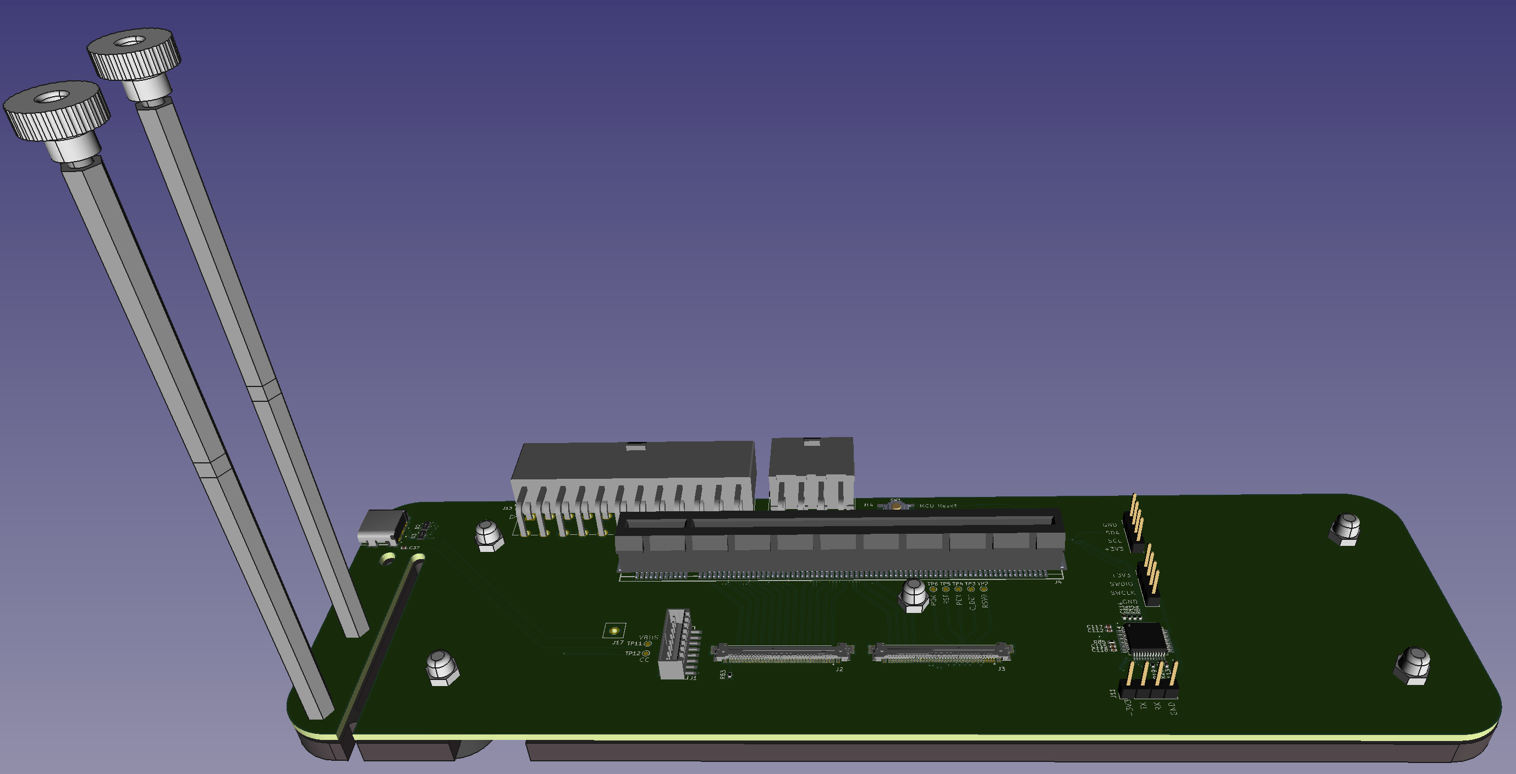This screenshot has height=774, width=1516.
Task: Click the 'MCU Reset' silkscreen label
Action: point(938,505)
